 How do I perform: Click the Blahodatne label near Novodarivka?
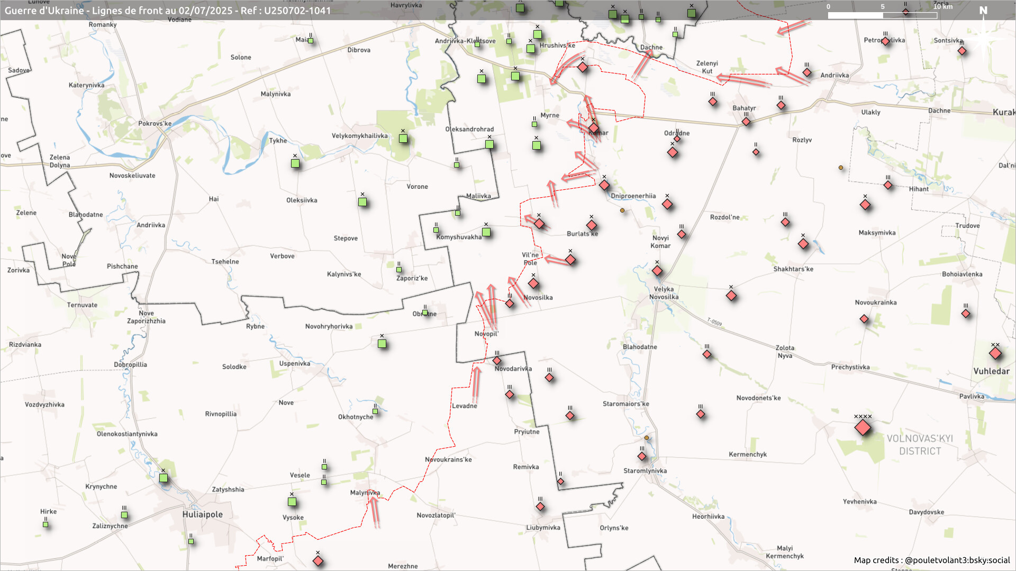[x=640, y=347]
